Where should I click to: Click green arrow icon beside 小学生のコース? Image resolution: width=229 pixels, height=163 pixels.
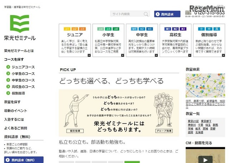[8, 73]
